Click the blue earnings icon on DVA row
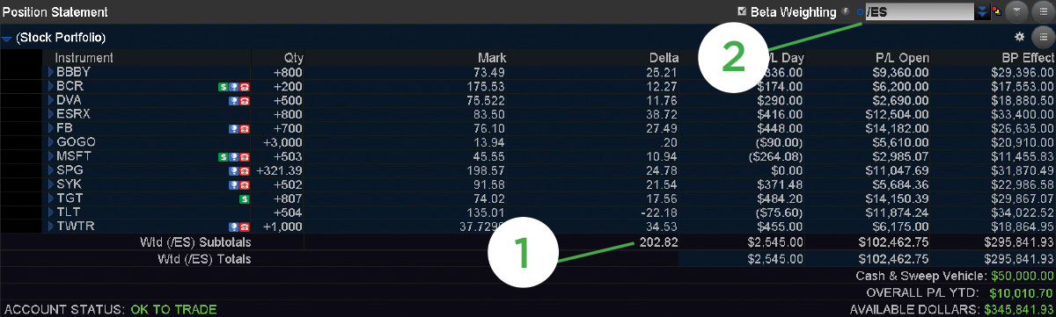 [x=233, y=100]
